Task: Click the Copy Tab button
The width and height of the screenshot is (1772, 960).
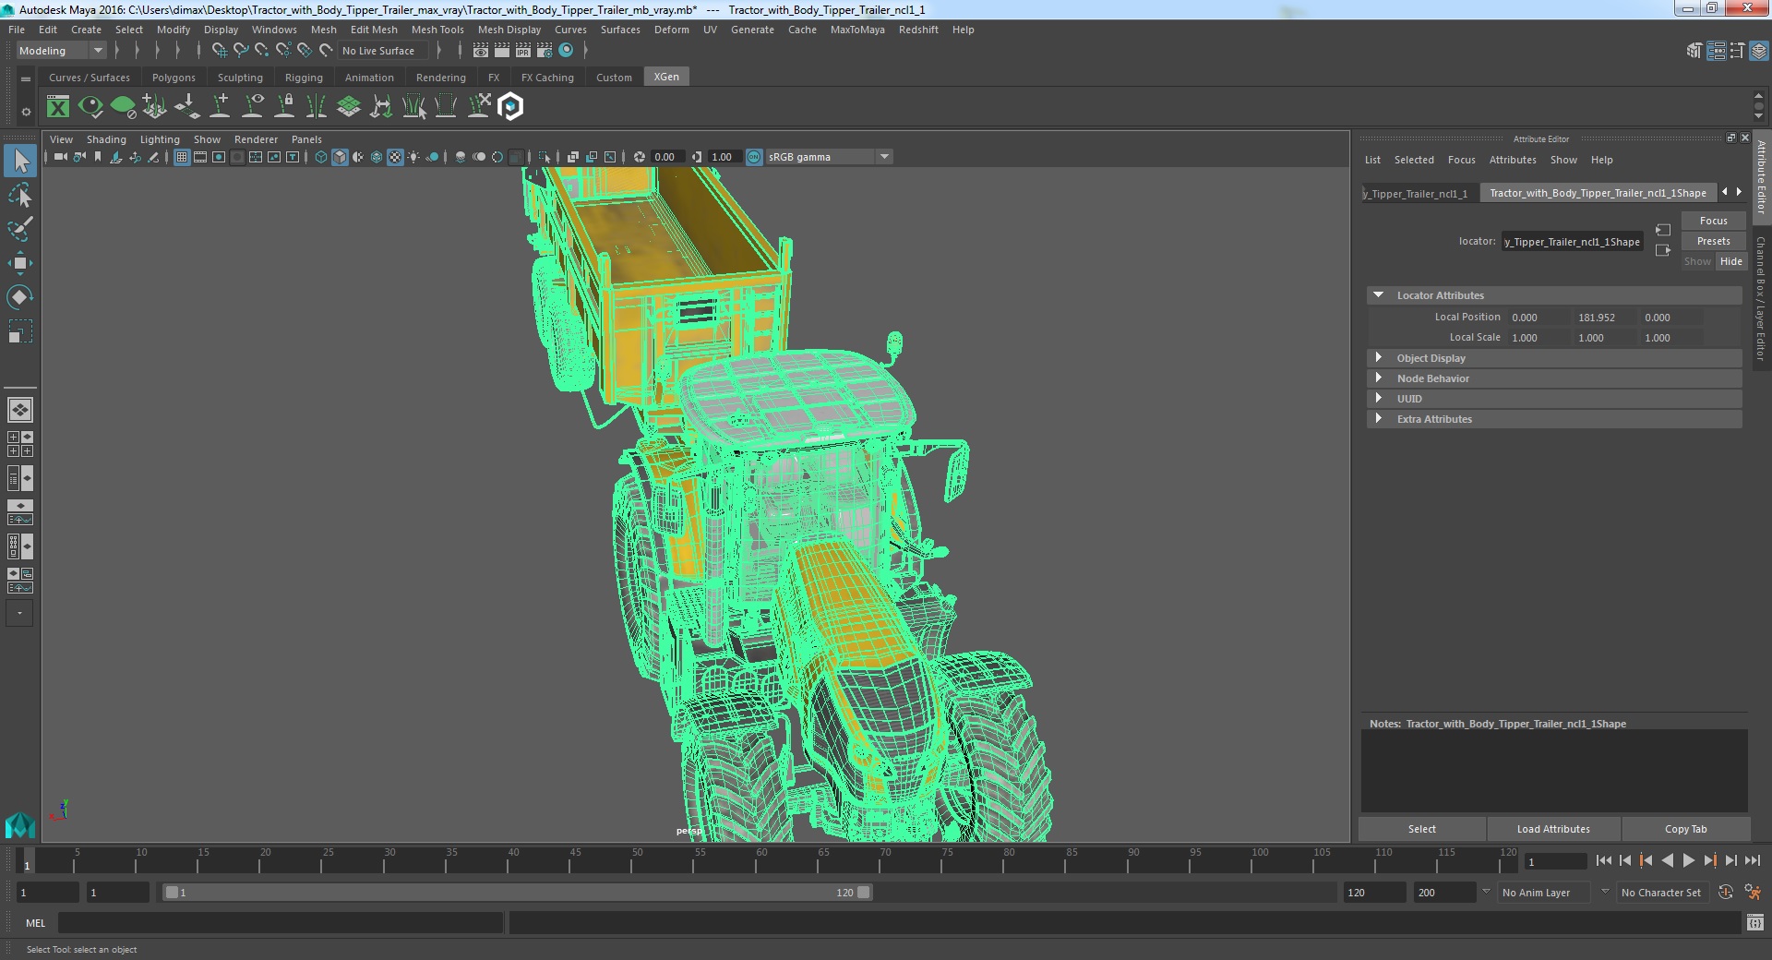Action: [x=1685, y=829]
